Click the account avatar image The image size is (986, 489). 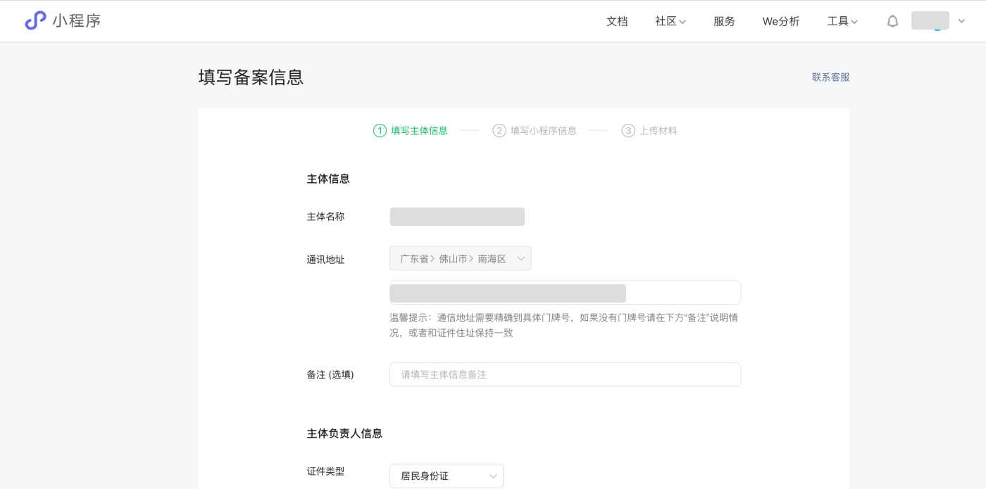pyautogui.click(x=930, y=21)
